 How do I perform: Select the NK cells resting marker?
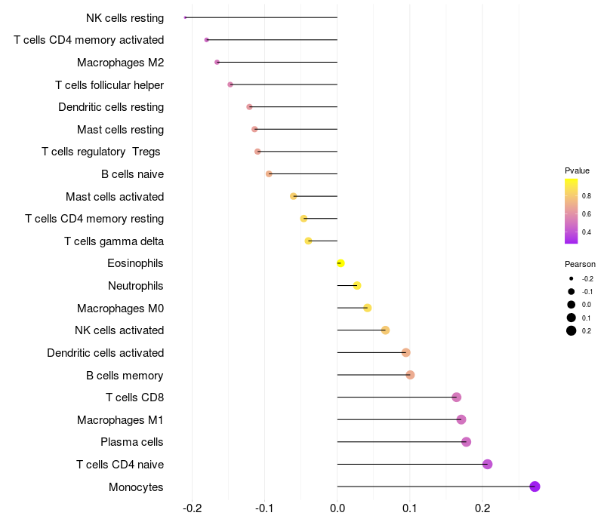click(185, 17)
